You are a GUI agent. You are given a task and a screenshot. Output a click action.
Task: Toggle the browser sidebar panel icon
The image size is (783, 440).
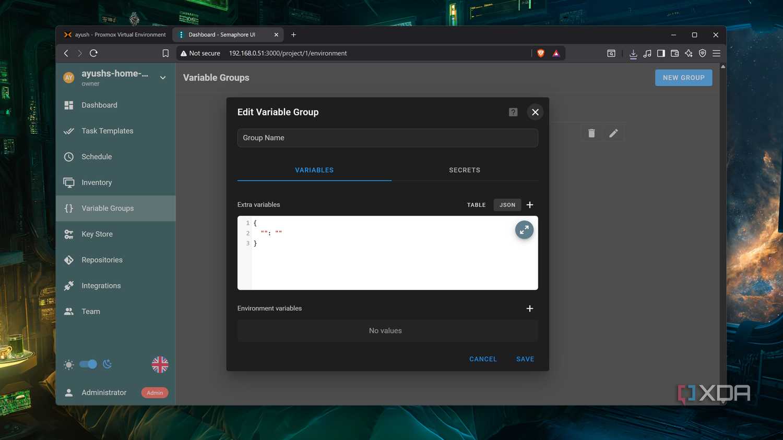(661, 53)
